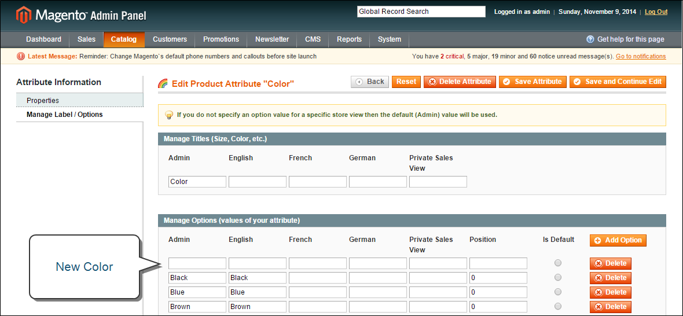Click the Private Sales View field in Brown row
Screen dimensions: 683x316
(438, 306)
